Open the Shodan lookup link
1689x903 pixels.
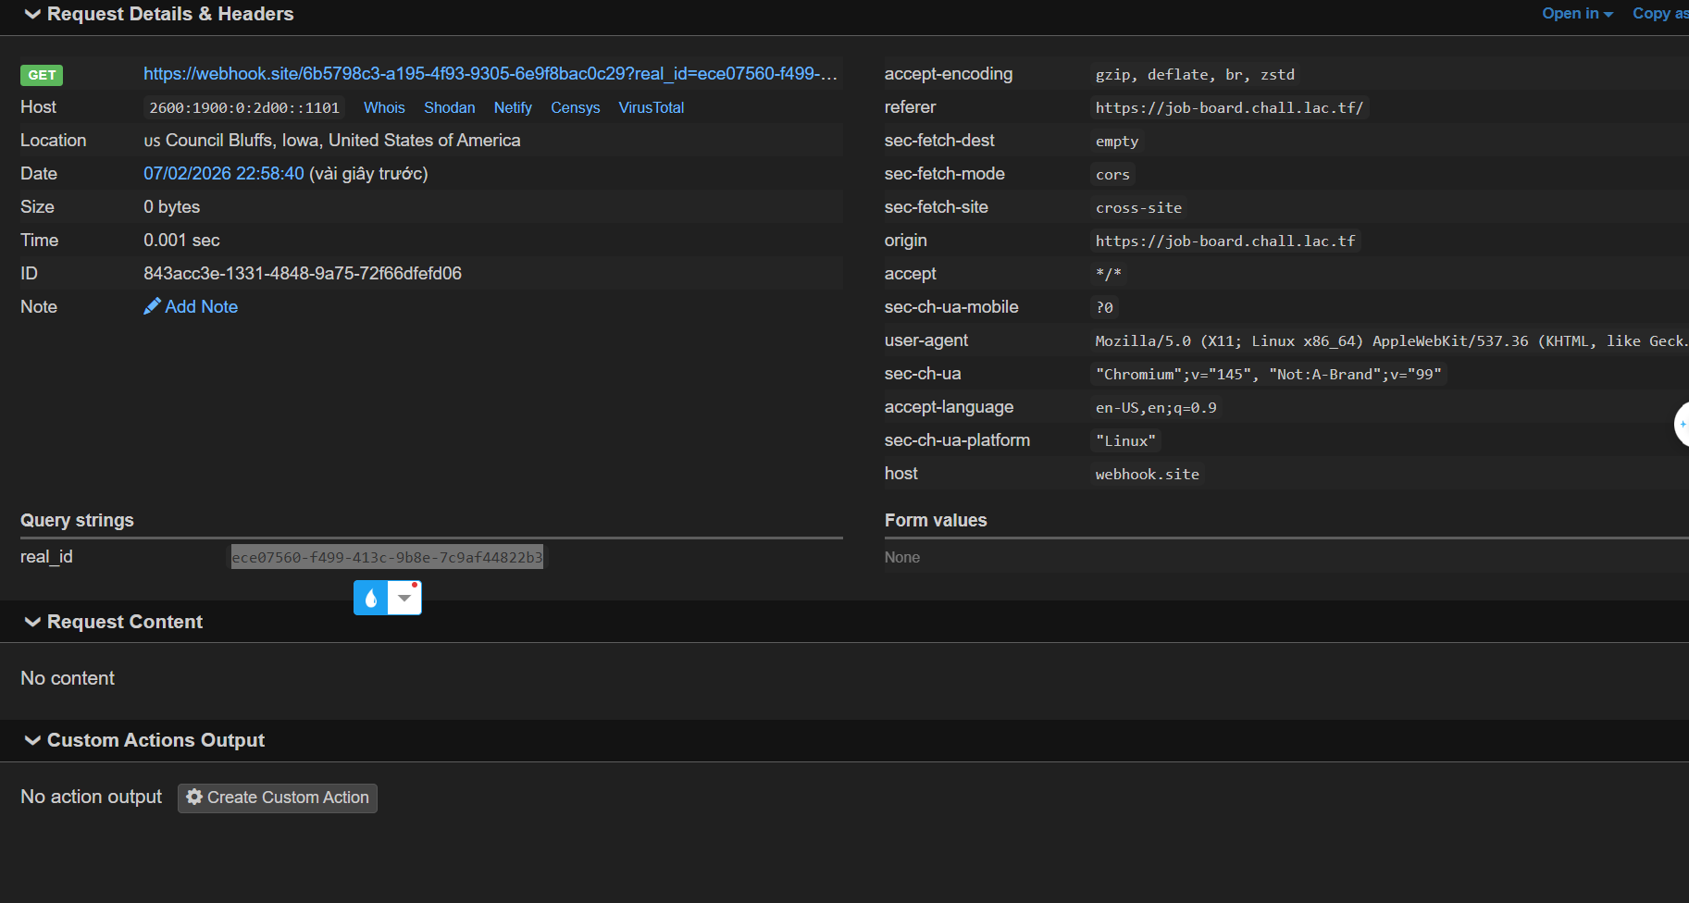click(x=450, y=107)
